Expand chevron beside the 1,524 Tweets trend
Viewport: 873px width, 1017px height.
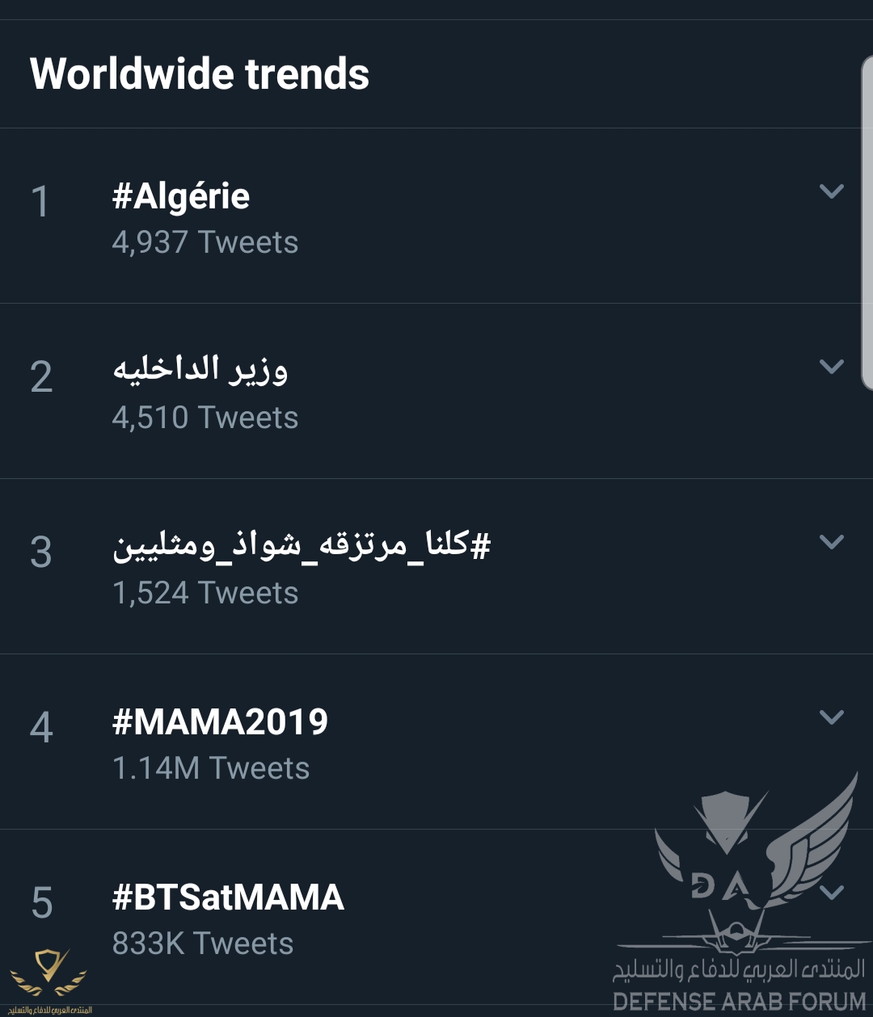(x=831, y=542)
